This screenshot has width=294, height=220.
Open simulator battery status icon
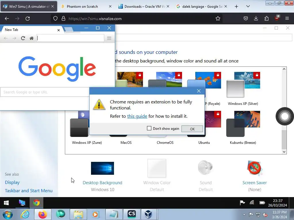click(x=262, y=203)
